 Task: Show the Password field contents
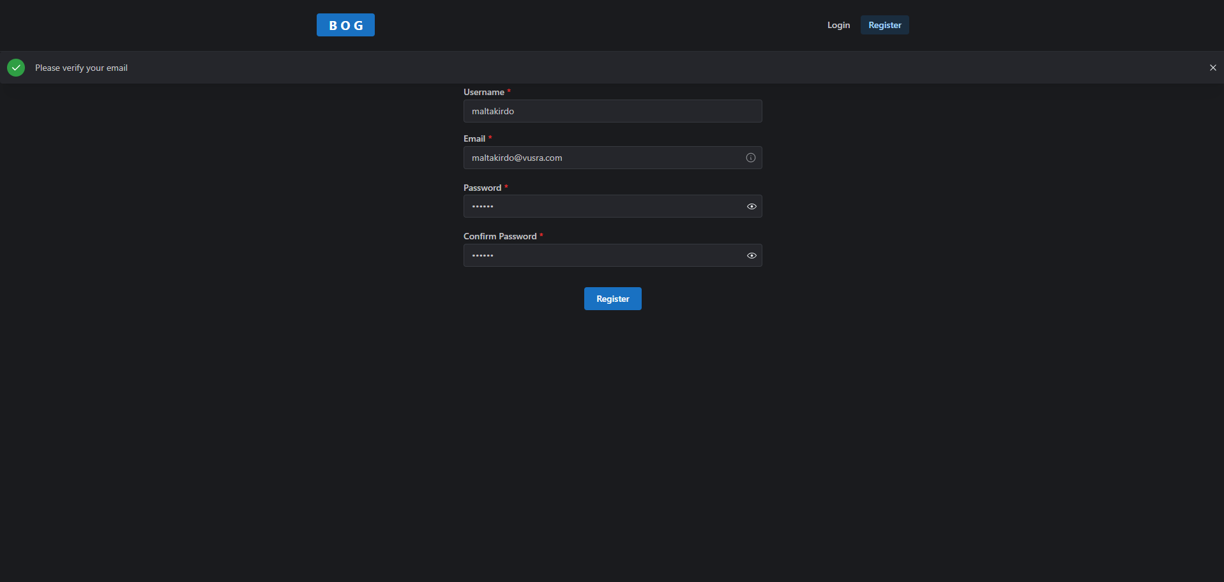(x=752, y=206)
